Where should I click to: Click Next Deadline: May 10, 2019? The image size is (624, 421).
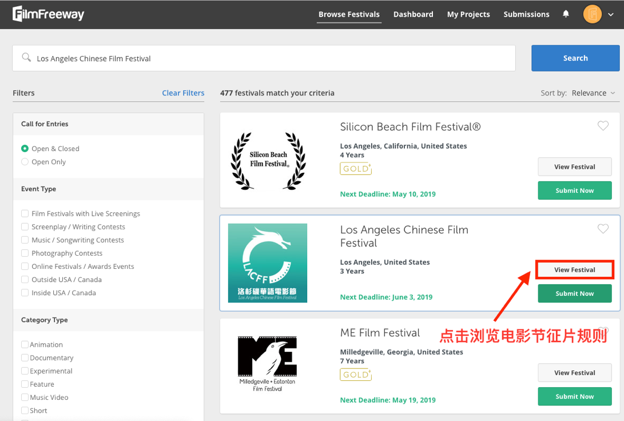tap(388, 194)
